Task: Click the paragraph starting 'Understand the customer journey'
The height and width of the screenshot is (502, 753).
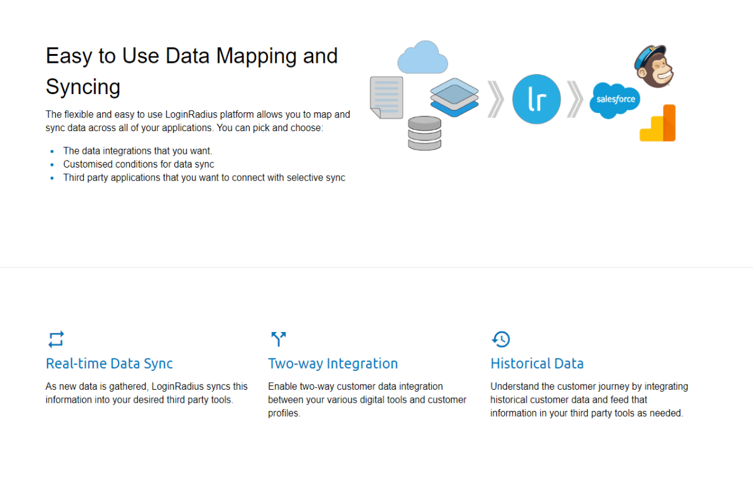Action: 589,400
